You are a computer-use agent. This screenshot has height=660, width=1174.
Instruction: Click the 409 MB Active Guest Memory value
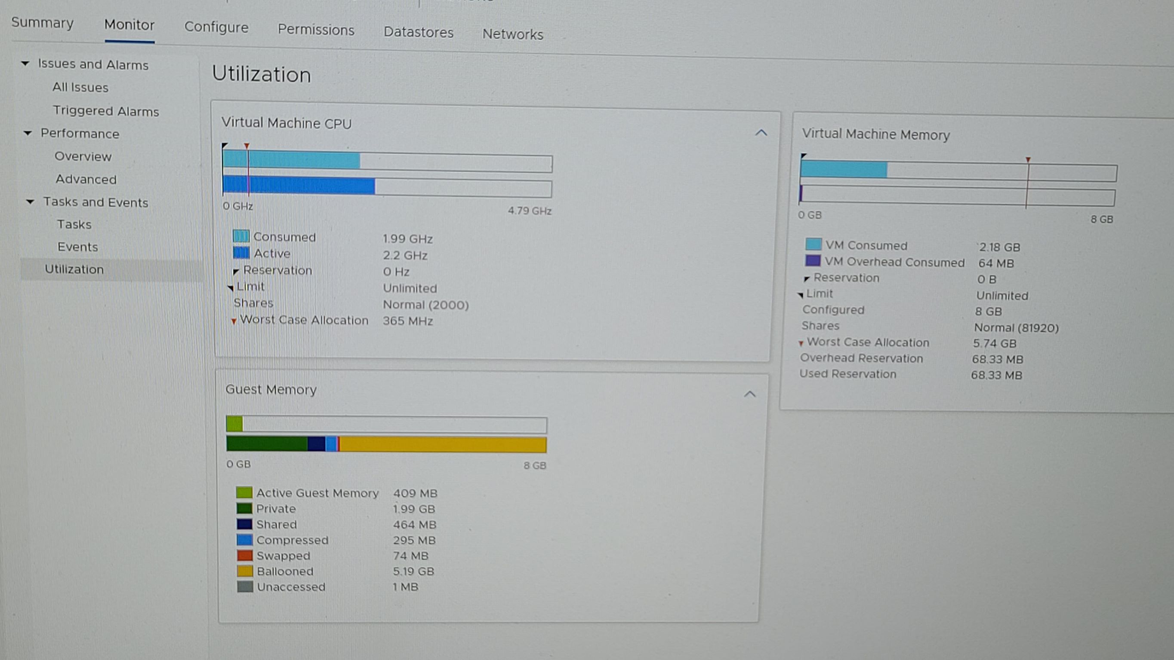tap(415, 493)
